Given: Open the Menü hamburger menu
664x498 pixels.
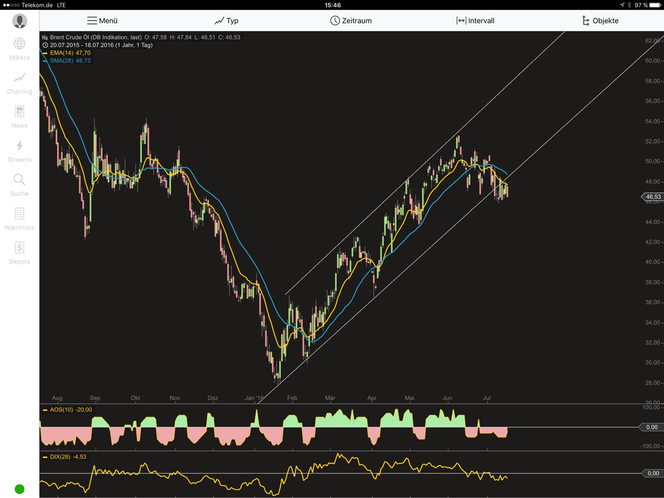Looking at the screenshot, I should 103,20.
